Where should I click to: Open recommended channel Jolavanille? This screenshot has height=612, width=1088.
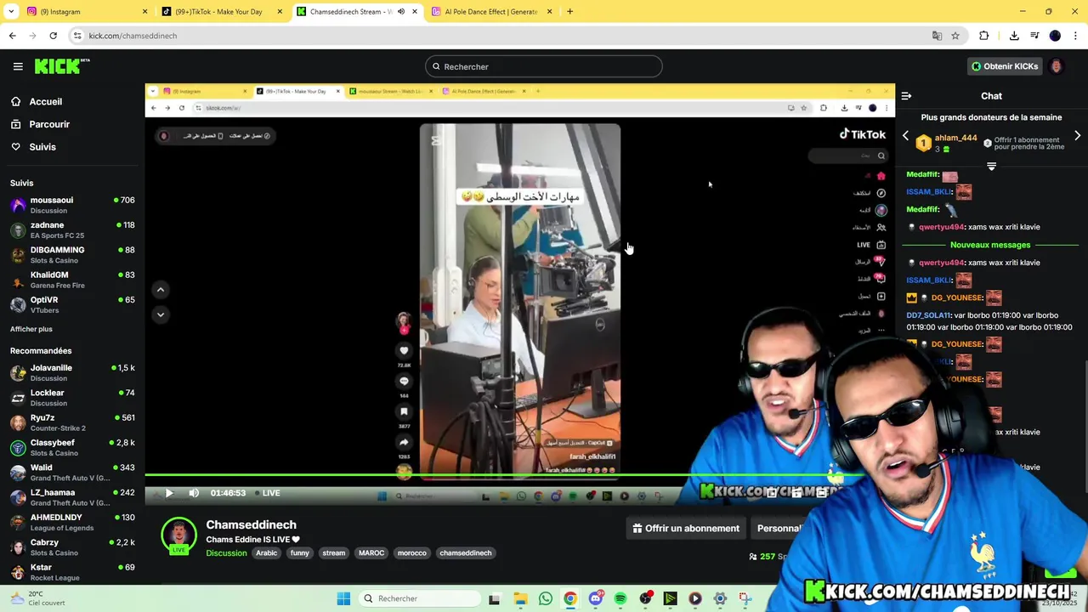(x=72, y=372)
